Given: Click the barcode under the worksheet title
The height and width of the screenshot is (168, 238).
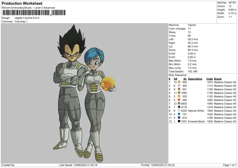Looking at the screenshot, I should [x=34, y=13].
